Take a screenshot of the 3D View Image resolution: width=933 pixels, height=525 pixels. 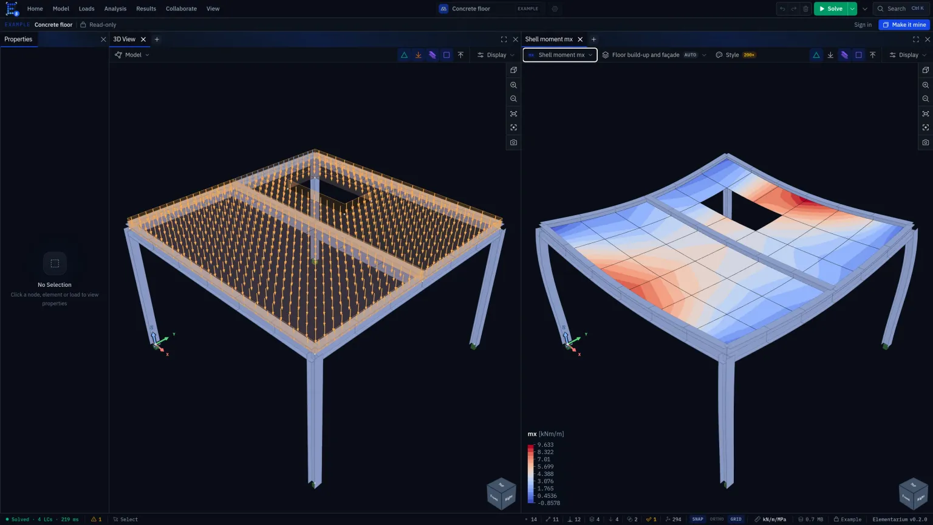(513, 142)
